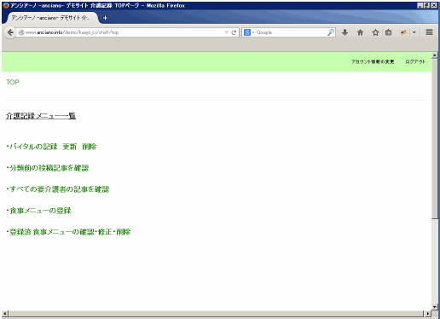Click horizontal scrollbar left arrow

5,314
